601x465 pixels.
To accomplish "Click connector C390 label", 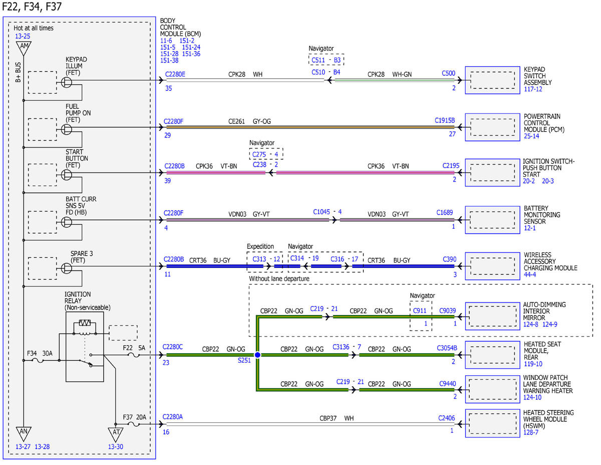I will (x=449, y=259).
